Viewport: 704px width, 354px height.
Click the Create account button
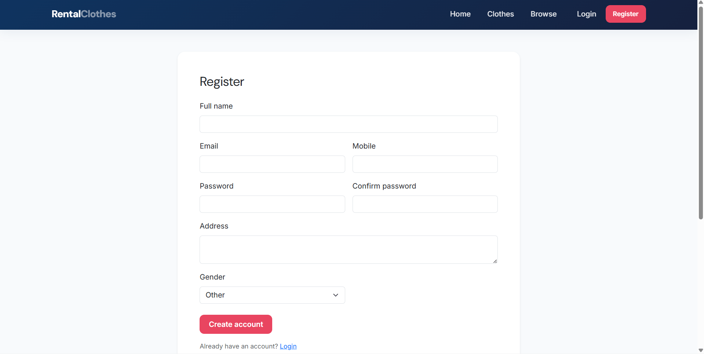(236, 324)
